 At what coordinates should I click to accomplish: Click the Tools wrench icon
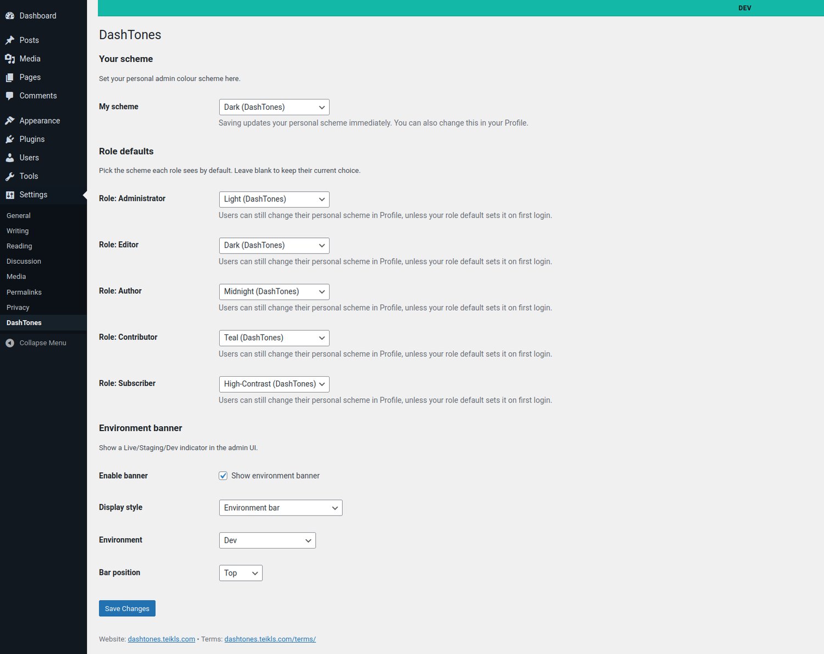pyautogui.click(x=10, y=176)
